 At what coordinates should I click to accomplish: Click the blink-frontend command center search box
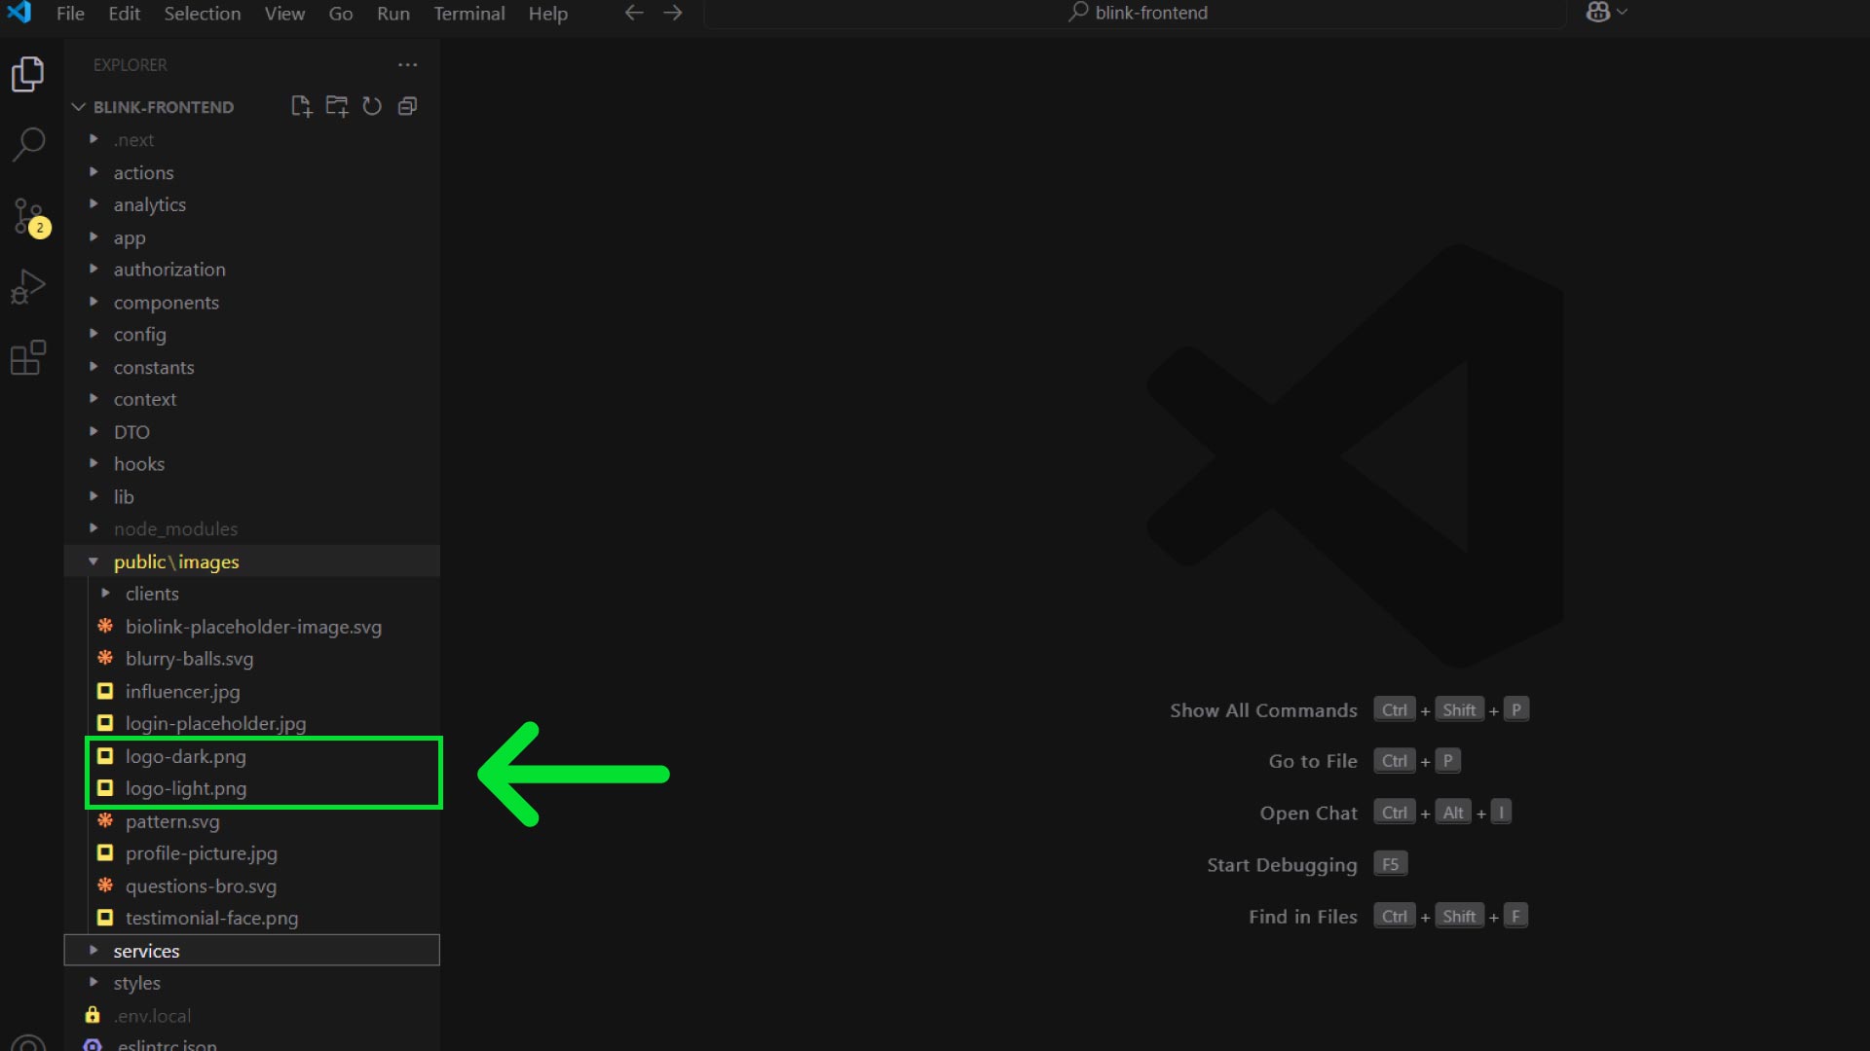(1136, 14)
